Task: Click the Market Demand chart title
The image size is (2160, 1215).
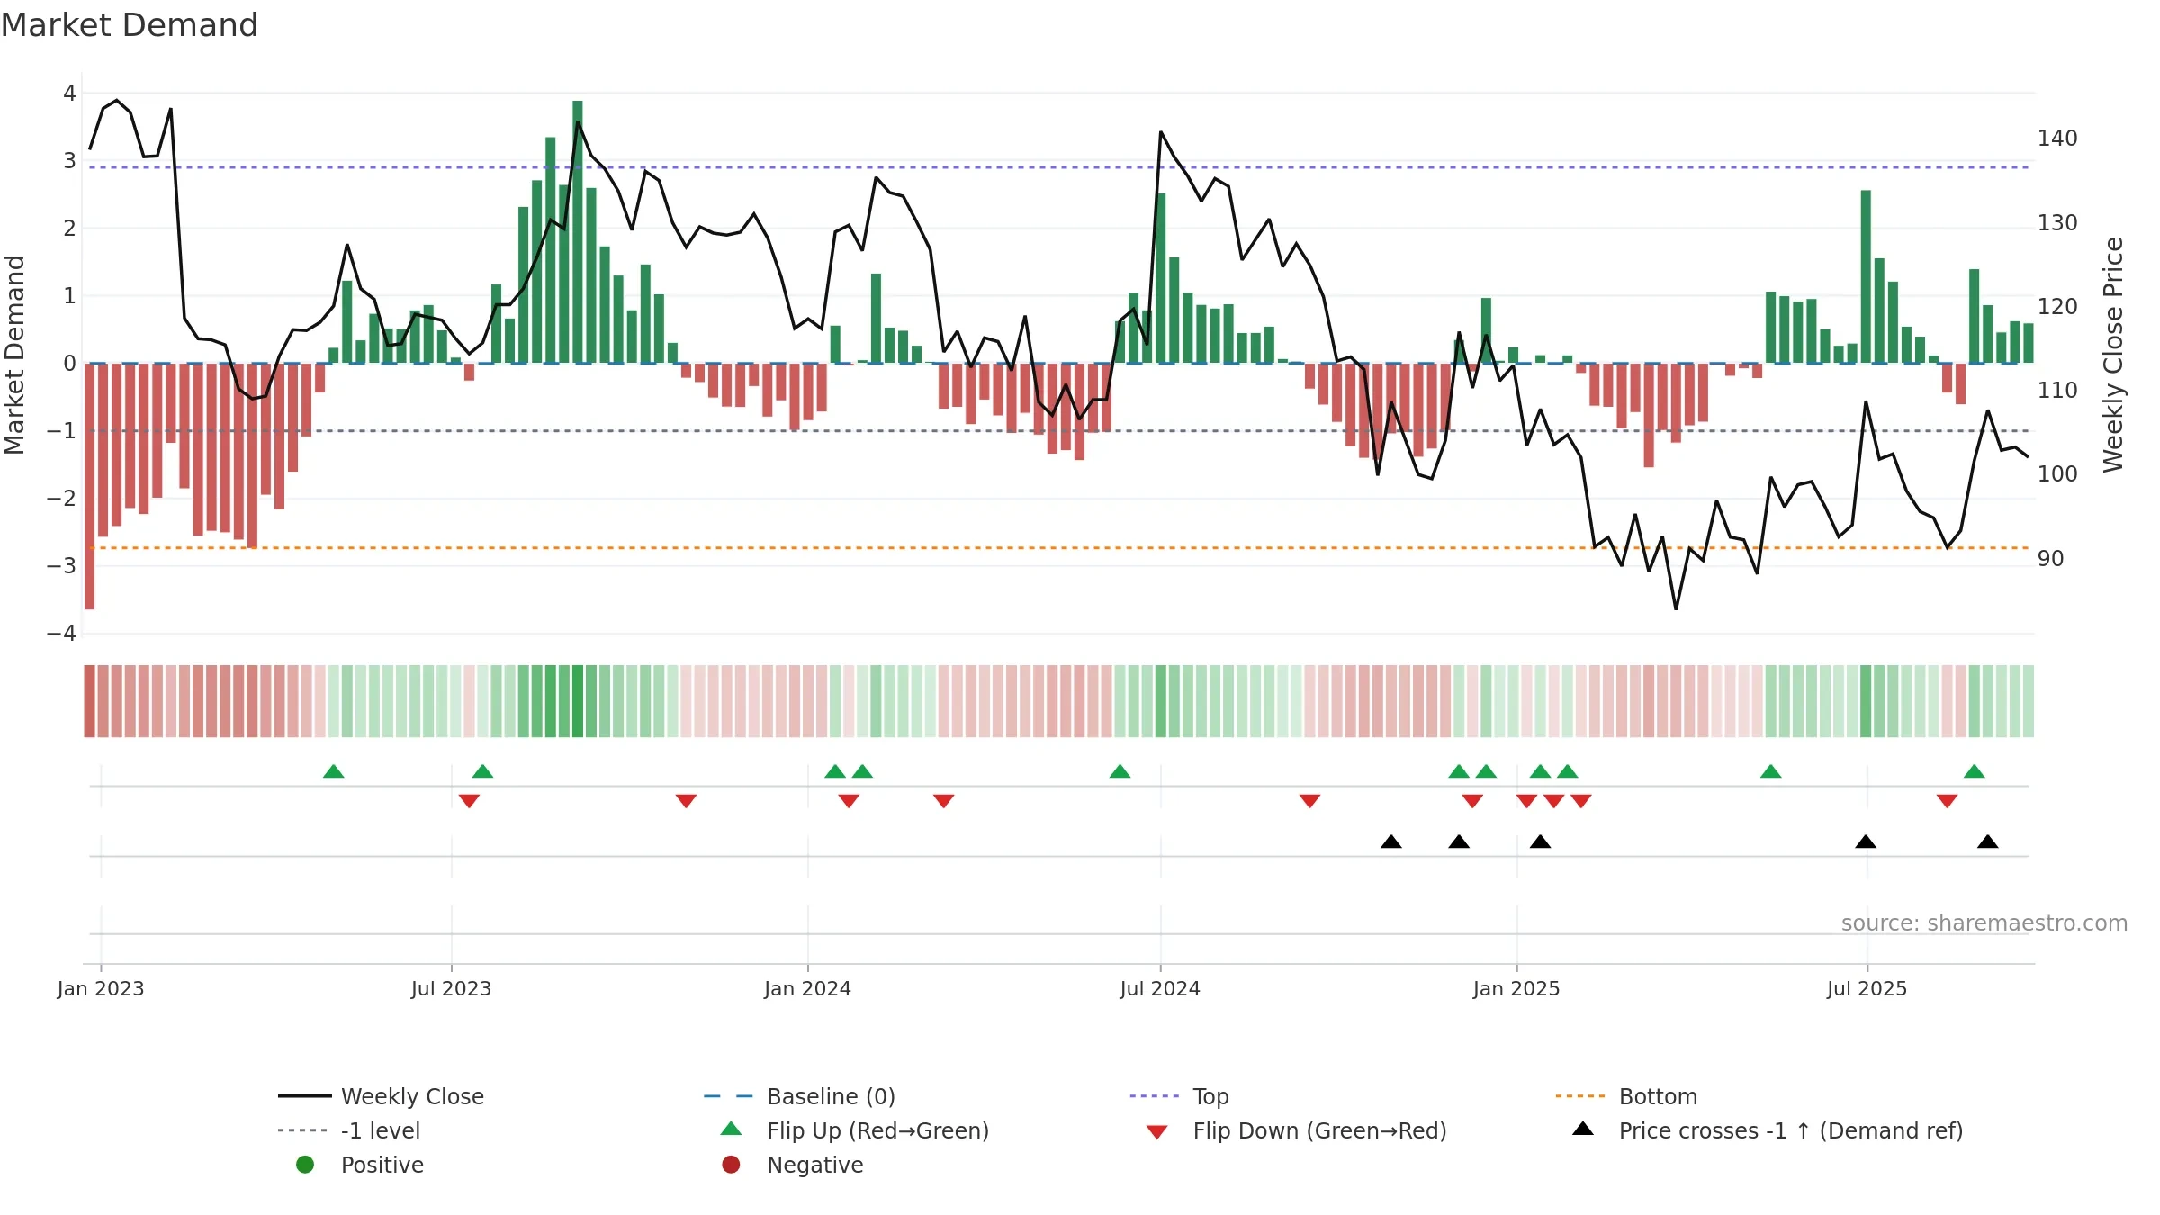Action: pos(130,25)
